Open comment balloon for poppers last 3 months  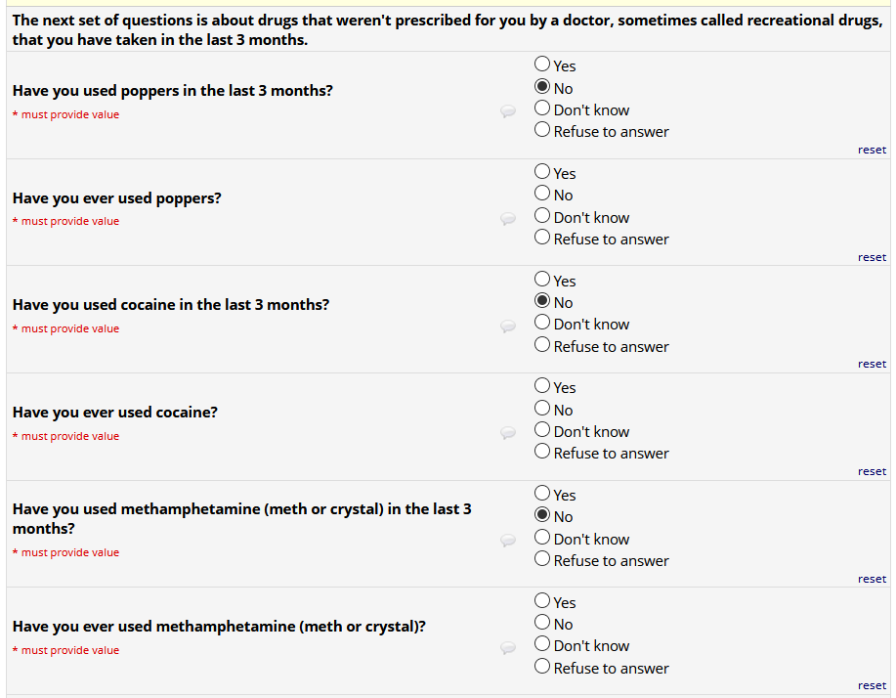pyautogui.click(x=508, y=112)
